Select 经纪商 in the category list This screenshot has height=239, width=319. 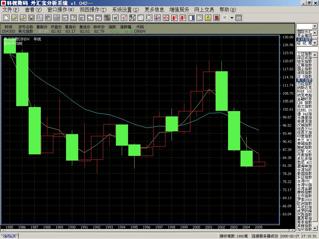coord(304,43)
